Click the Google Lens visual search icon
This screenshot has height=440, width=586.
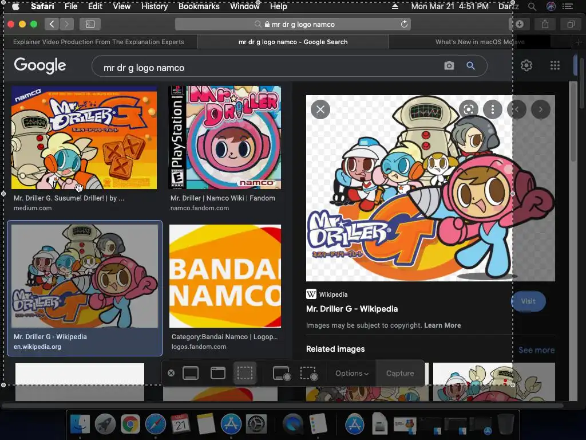point(469,109)
